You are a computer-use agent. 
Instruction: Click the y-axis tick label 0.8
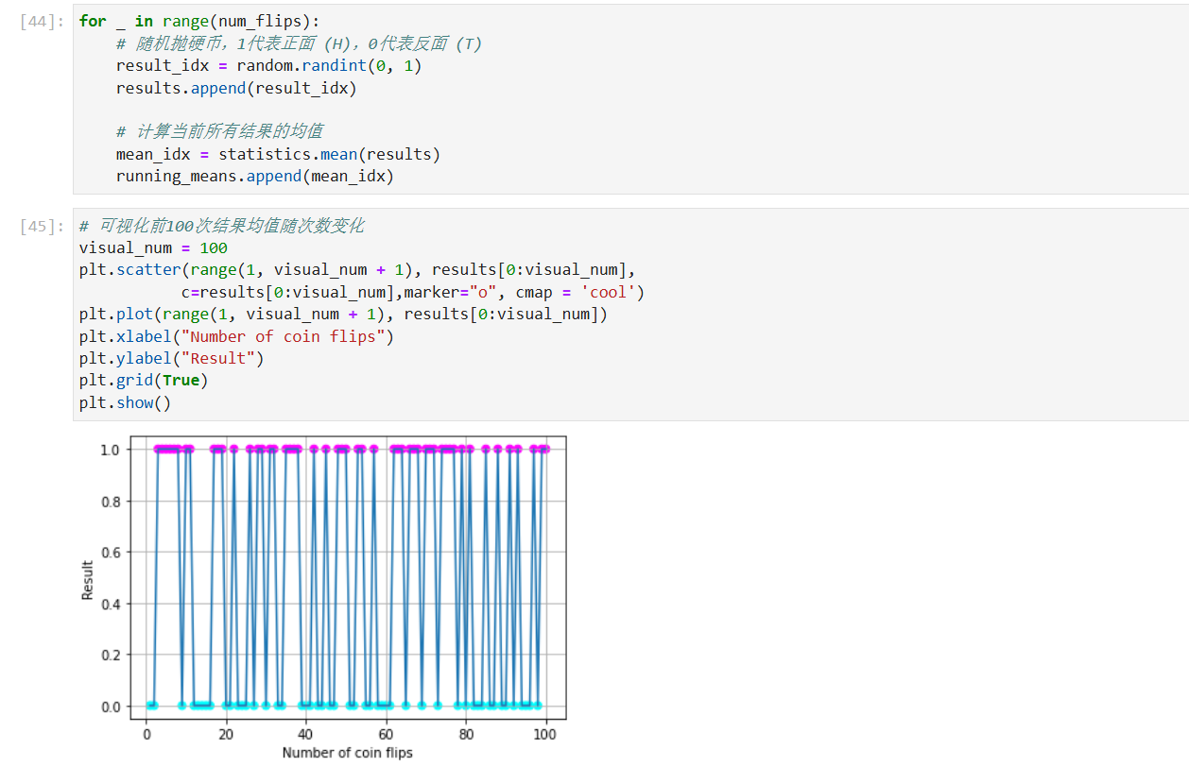click(x=112, y=501)
